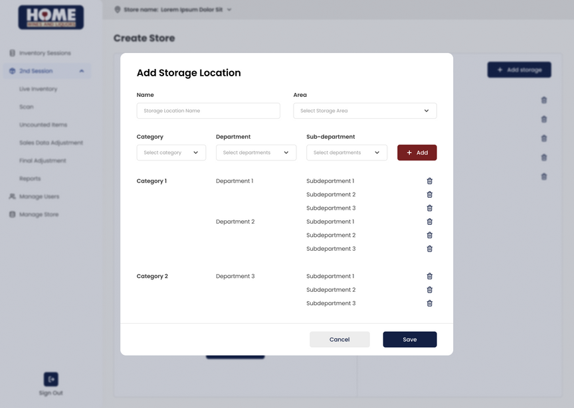574x408 pixels.
Task: Delete Subdepartment 3 under Department 1
Action: [429, 208]
